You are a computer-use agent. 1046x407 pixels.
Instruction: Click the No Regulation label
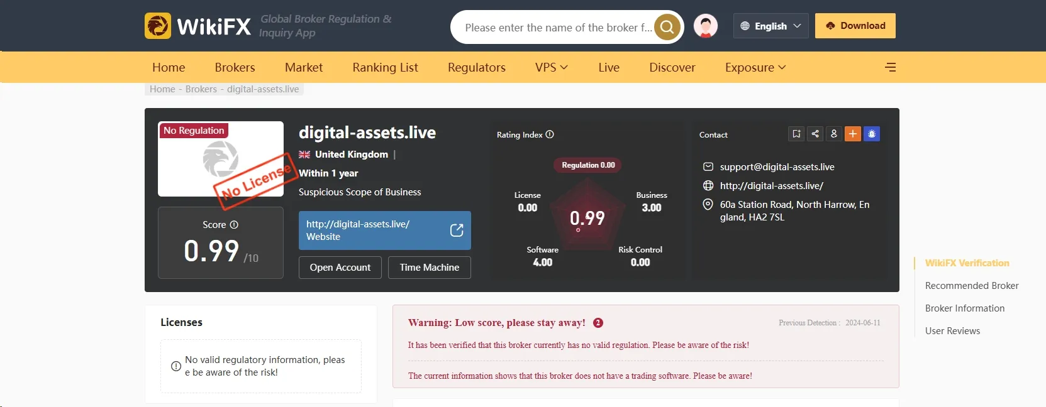(x=194, y=131)
